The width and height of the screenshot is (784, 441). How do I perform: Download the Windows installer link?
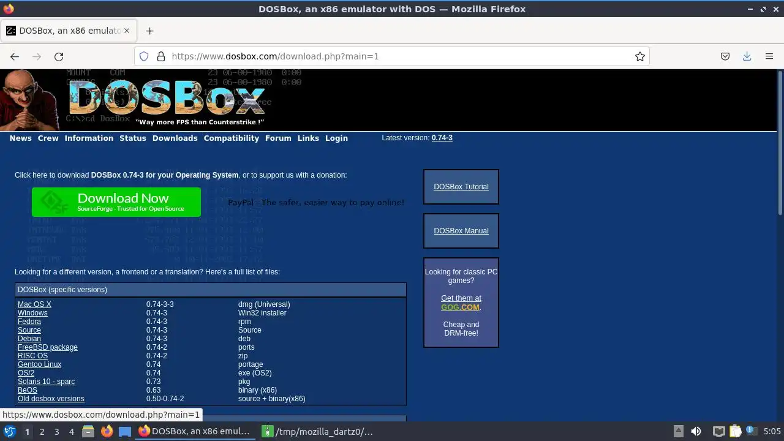[x=32, y=313]
